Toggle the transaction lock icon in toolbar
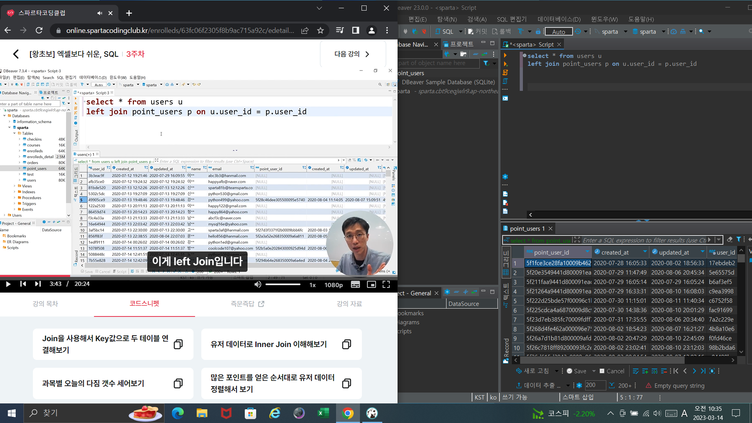This screenshot has height=423, width=752. point(538,31)
